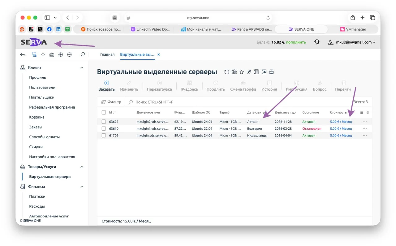This screenshot has height=246, width=396.
Task: Click the magnifier search icon in sidebar toolbar
Action: 83,54
